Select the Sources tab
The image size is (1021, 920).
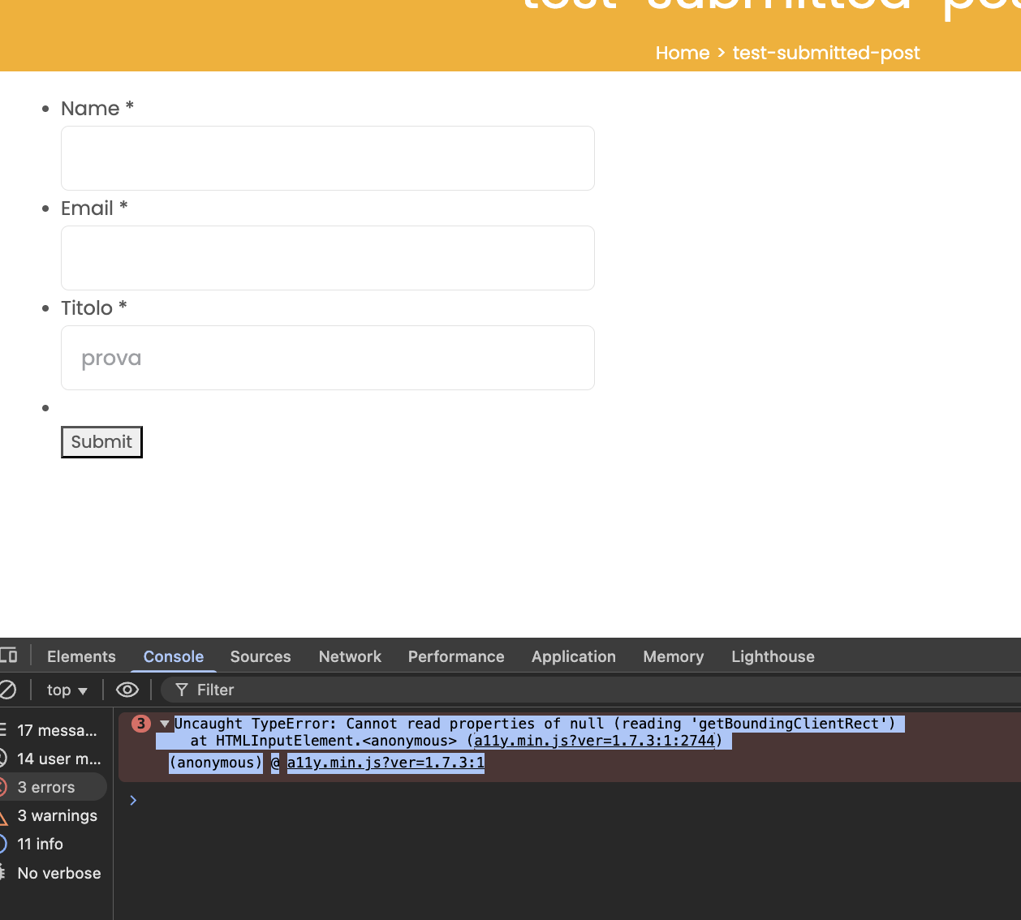pos(261,656)
